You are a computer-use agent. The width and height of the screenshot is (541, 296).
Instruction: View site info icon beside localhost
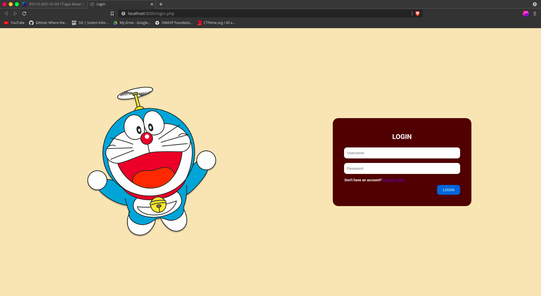(x=123, y=14)
